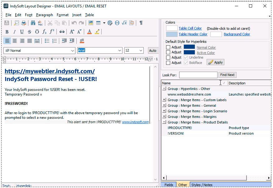Click the Table Header Color swatch
The image size is (273, 188).
[172, 34]
